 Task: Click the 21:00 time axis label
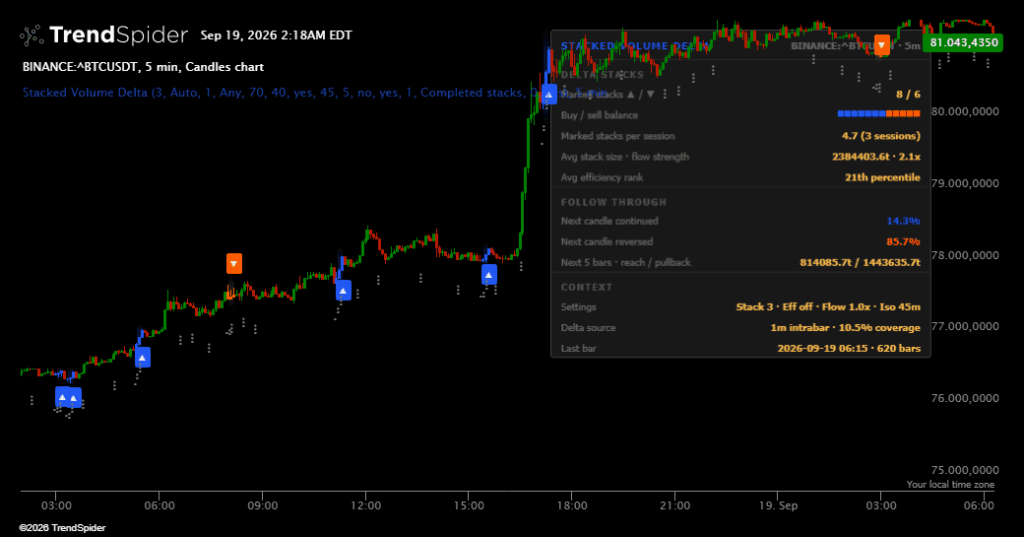coord(674,505)
